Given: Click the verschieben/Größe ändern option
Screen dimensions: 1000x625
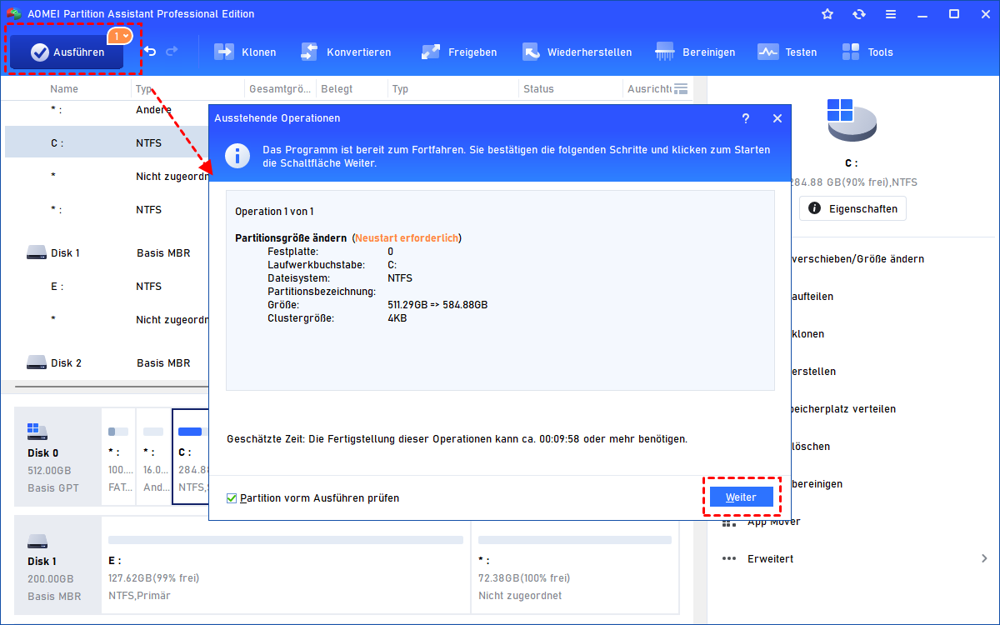Looking at the screenshot, I should click(857, 258).
